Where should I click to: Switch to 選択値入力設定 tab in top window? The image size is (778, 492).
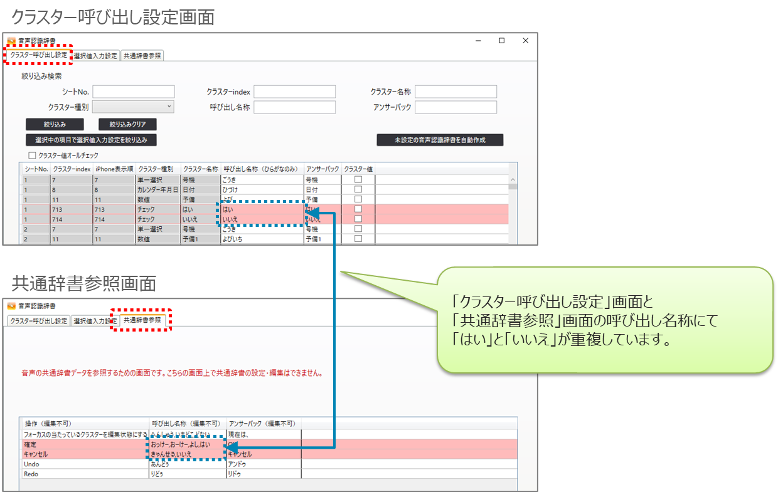[x=95, y=56]
